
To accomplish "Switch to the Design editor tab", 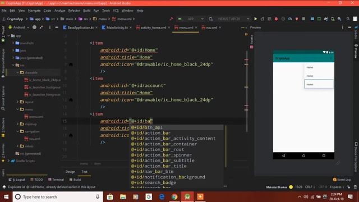I will click(70, 172).
